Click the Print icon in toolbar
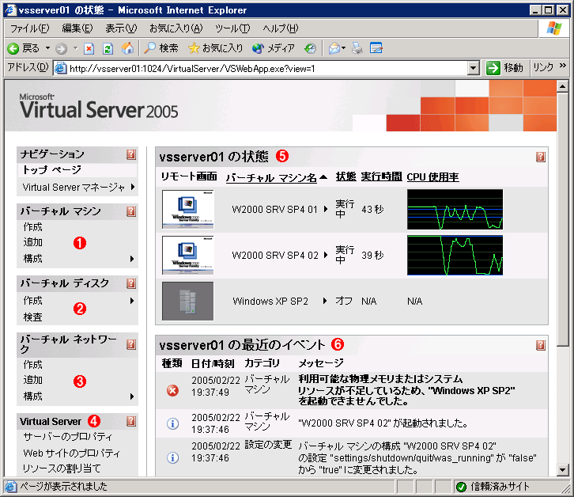The width and height of the screenshot is (574, 497). pos(357,48)
